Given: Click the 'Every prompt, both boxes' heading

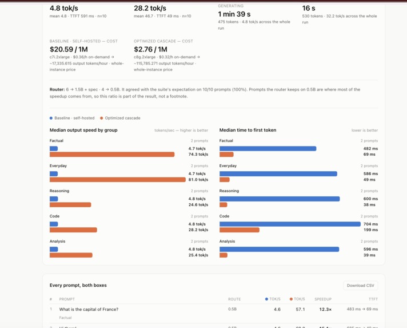Looking at the screenshot, I should pyautogui.click(x=78, y=285).
